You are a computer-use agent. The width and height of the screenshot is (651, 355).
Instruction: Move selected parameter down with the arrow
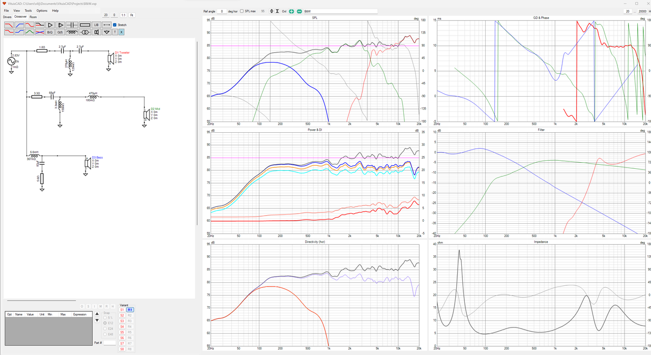(x=97, y=321)
